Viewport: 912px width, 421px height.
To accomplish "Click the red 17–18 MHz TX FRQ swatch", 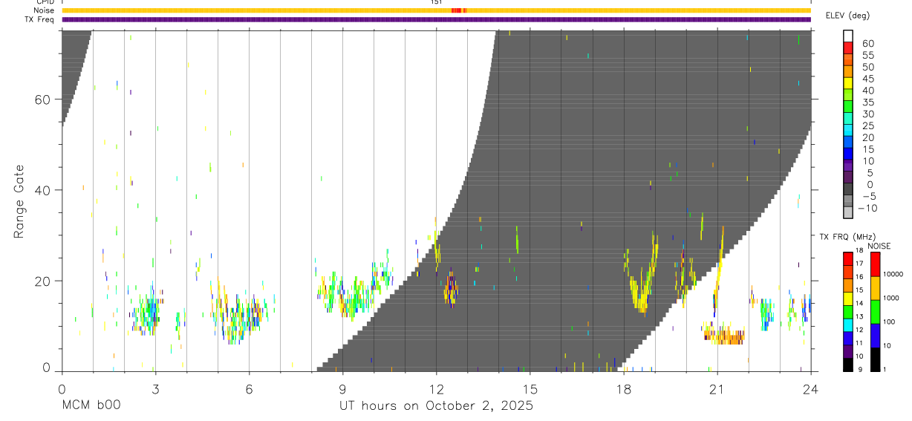I will [x=848, y=258].
